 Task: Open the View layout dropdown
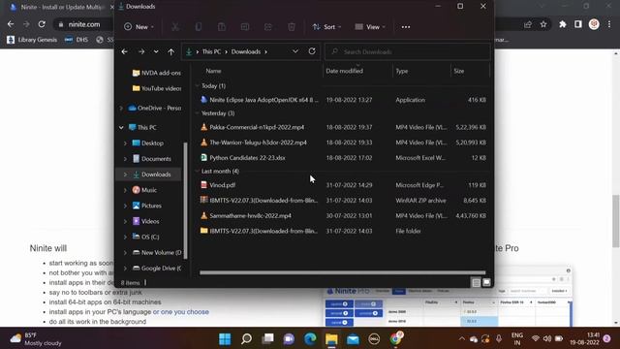pyautogui.click(x=370, y=27)
